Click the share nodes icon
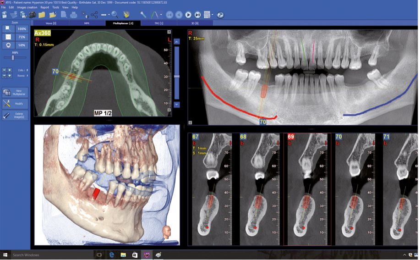 pyautogui.click(x=94, y=15)
